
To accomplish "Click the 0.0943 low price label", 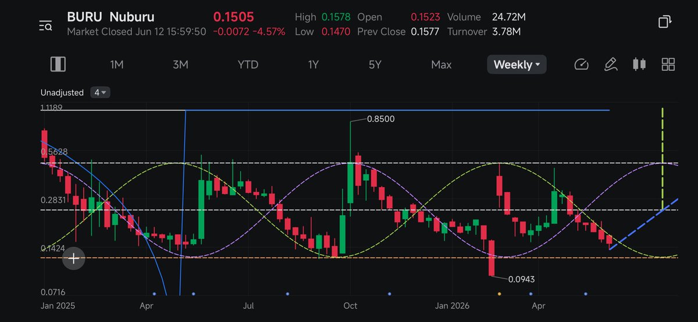I will tap(521, 279).
